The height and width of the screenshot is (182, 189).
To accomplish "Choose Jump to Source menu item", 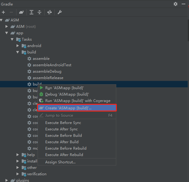I will pyautogui.click(x=77, y=115).
